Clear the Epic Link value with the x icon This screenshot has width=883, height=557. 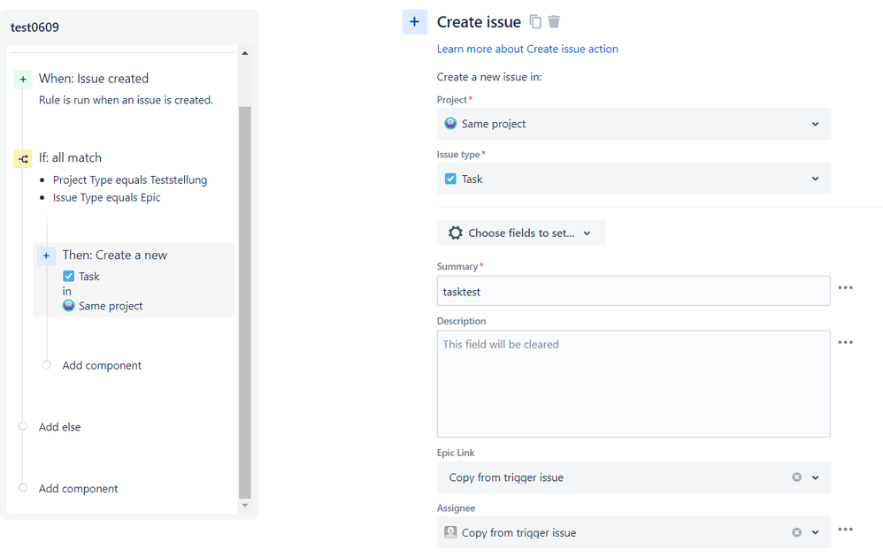[796, 477]
